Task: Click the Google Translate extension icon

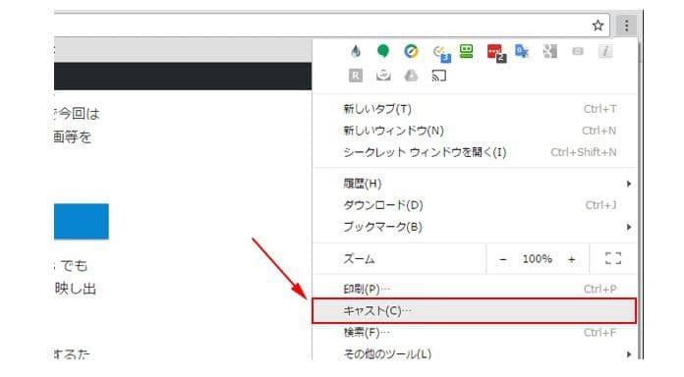Action: [522, 51]
